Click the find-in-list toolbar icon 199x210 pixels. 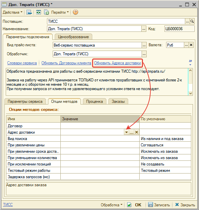coord(29,12)
